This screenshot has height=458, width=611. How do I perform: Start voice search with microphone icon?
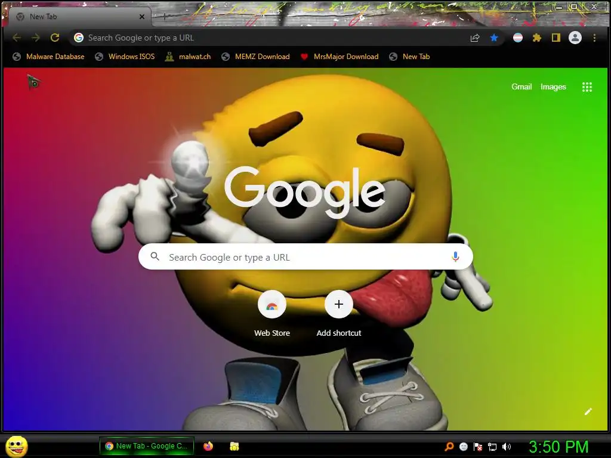coord(455,256)
